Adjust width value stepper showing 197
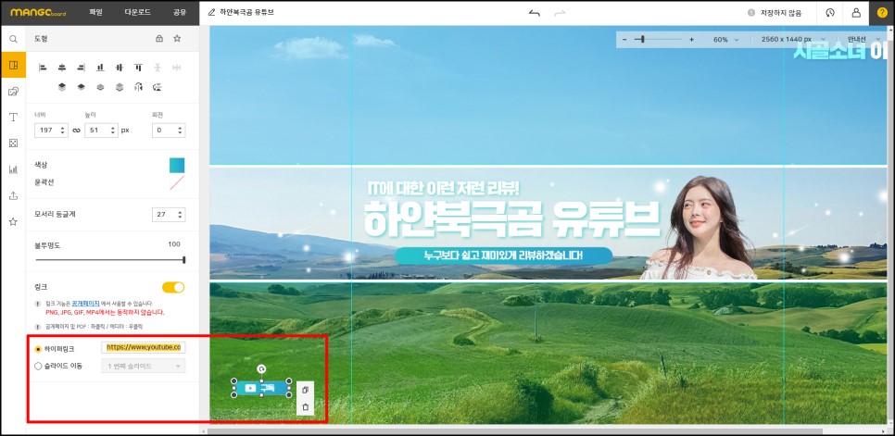This screenshot has height=436, width=895. pyautogui.click(x=51, y=131)
